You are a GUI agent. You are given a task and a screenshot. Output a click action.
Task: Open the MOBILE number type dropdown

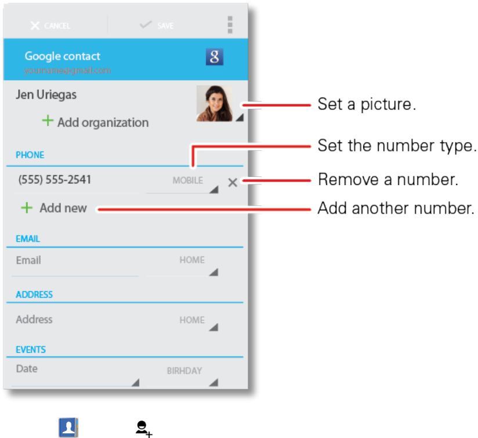pyautogui.click(x=182, y=183)
